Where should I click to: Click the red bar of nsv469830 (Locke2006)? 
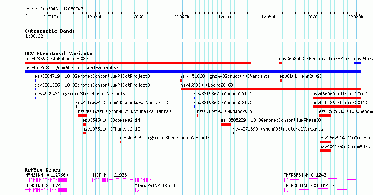(x=271, y=89)
